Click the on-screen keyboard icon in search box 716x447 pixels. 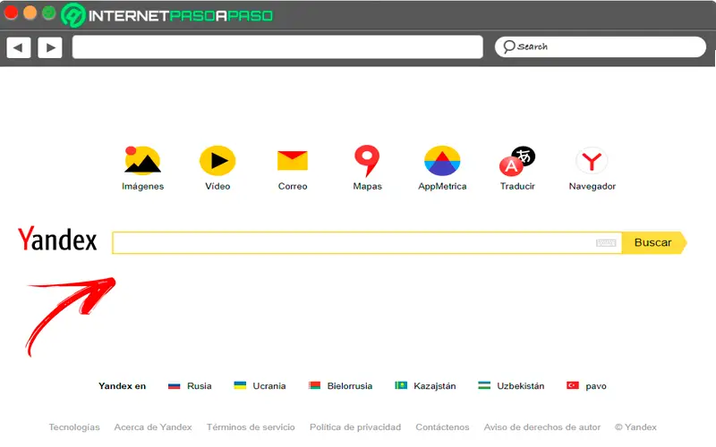click(x=606, y=242)
